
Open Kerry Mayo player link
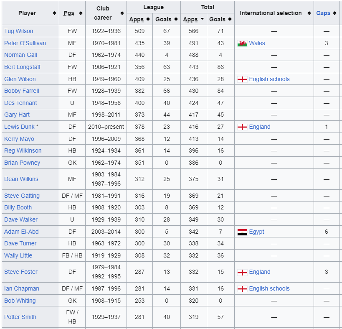(x=19, y=139)
